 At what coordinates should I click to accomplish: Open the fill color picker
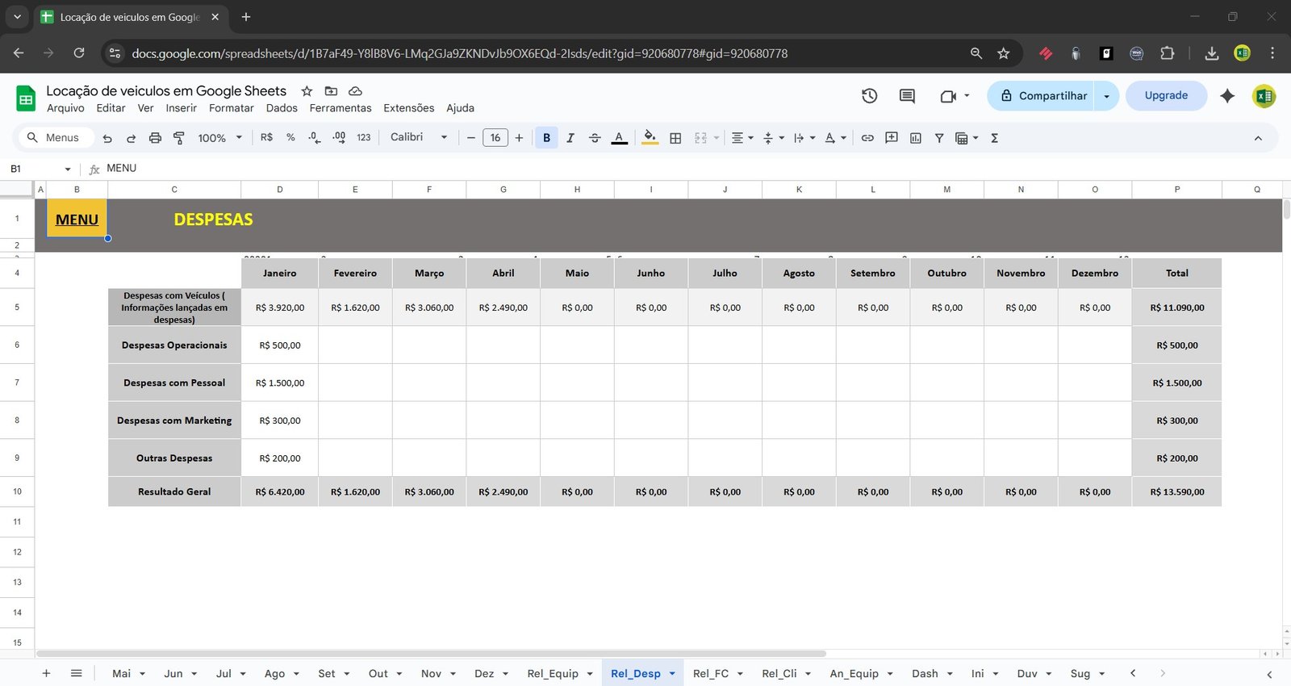[x=650, y=138]
